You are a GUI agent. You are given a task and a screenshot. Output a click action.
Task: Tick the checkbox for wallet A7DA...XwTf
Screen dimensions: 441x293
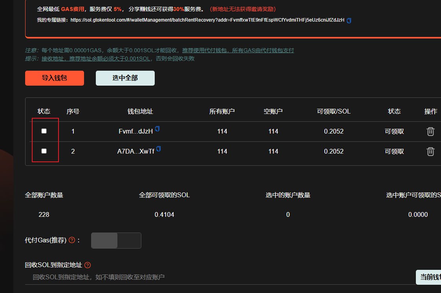(x=44, y=151)
